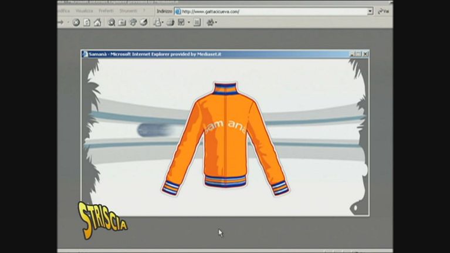Click the Edit page toolbar icon

coord(181,23)
